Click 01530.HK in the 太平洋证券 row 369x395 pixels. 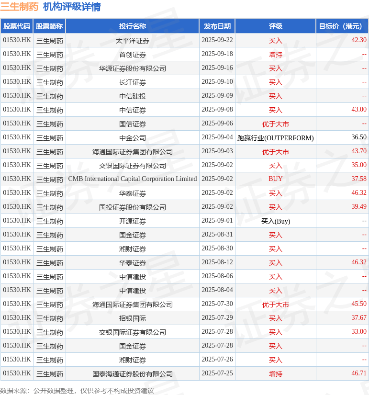coord(17,40)
